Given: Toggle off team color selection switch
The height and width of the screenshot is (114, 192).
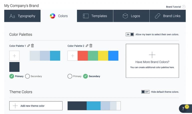Looking at the screenshot, I should point(130,34).
